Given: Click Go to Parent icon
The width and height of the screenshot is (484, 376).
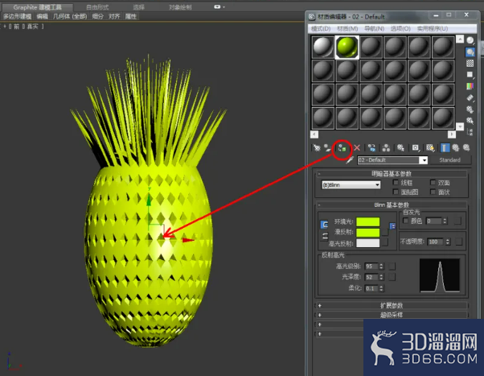Looking at the screenshot, I should pos(455,148).
